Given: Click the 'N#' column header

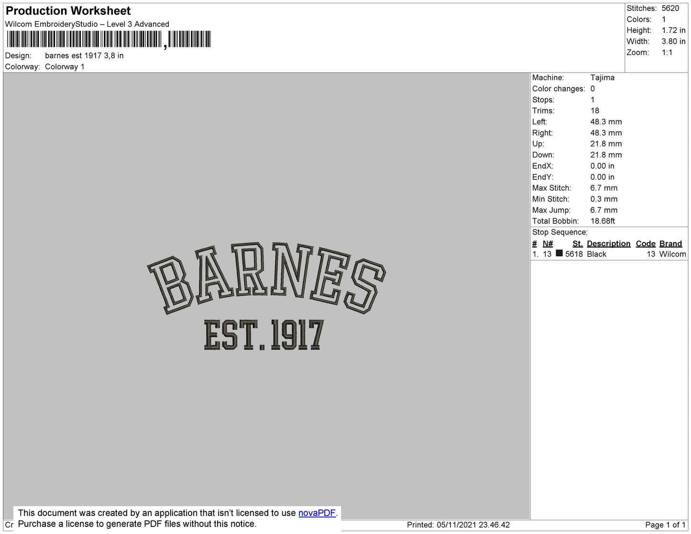Looking at the screenshot, I should 548,243.
